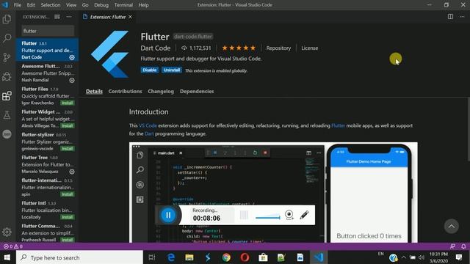
Task: Open the Edit menu
Action: (x=31, y=5)
